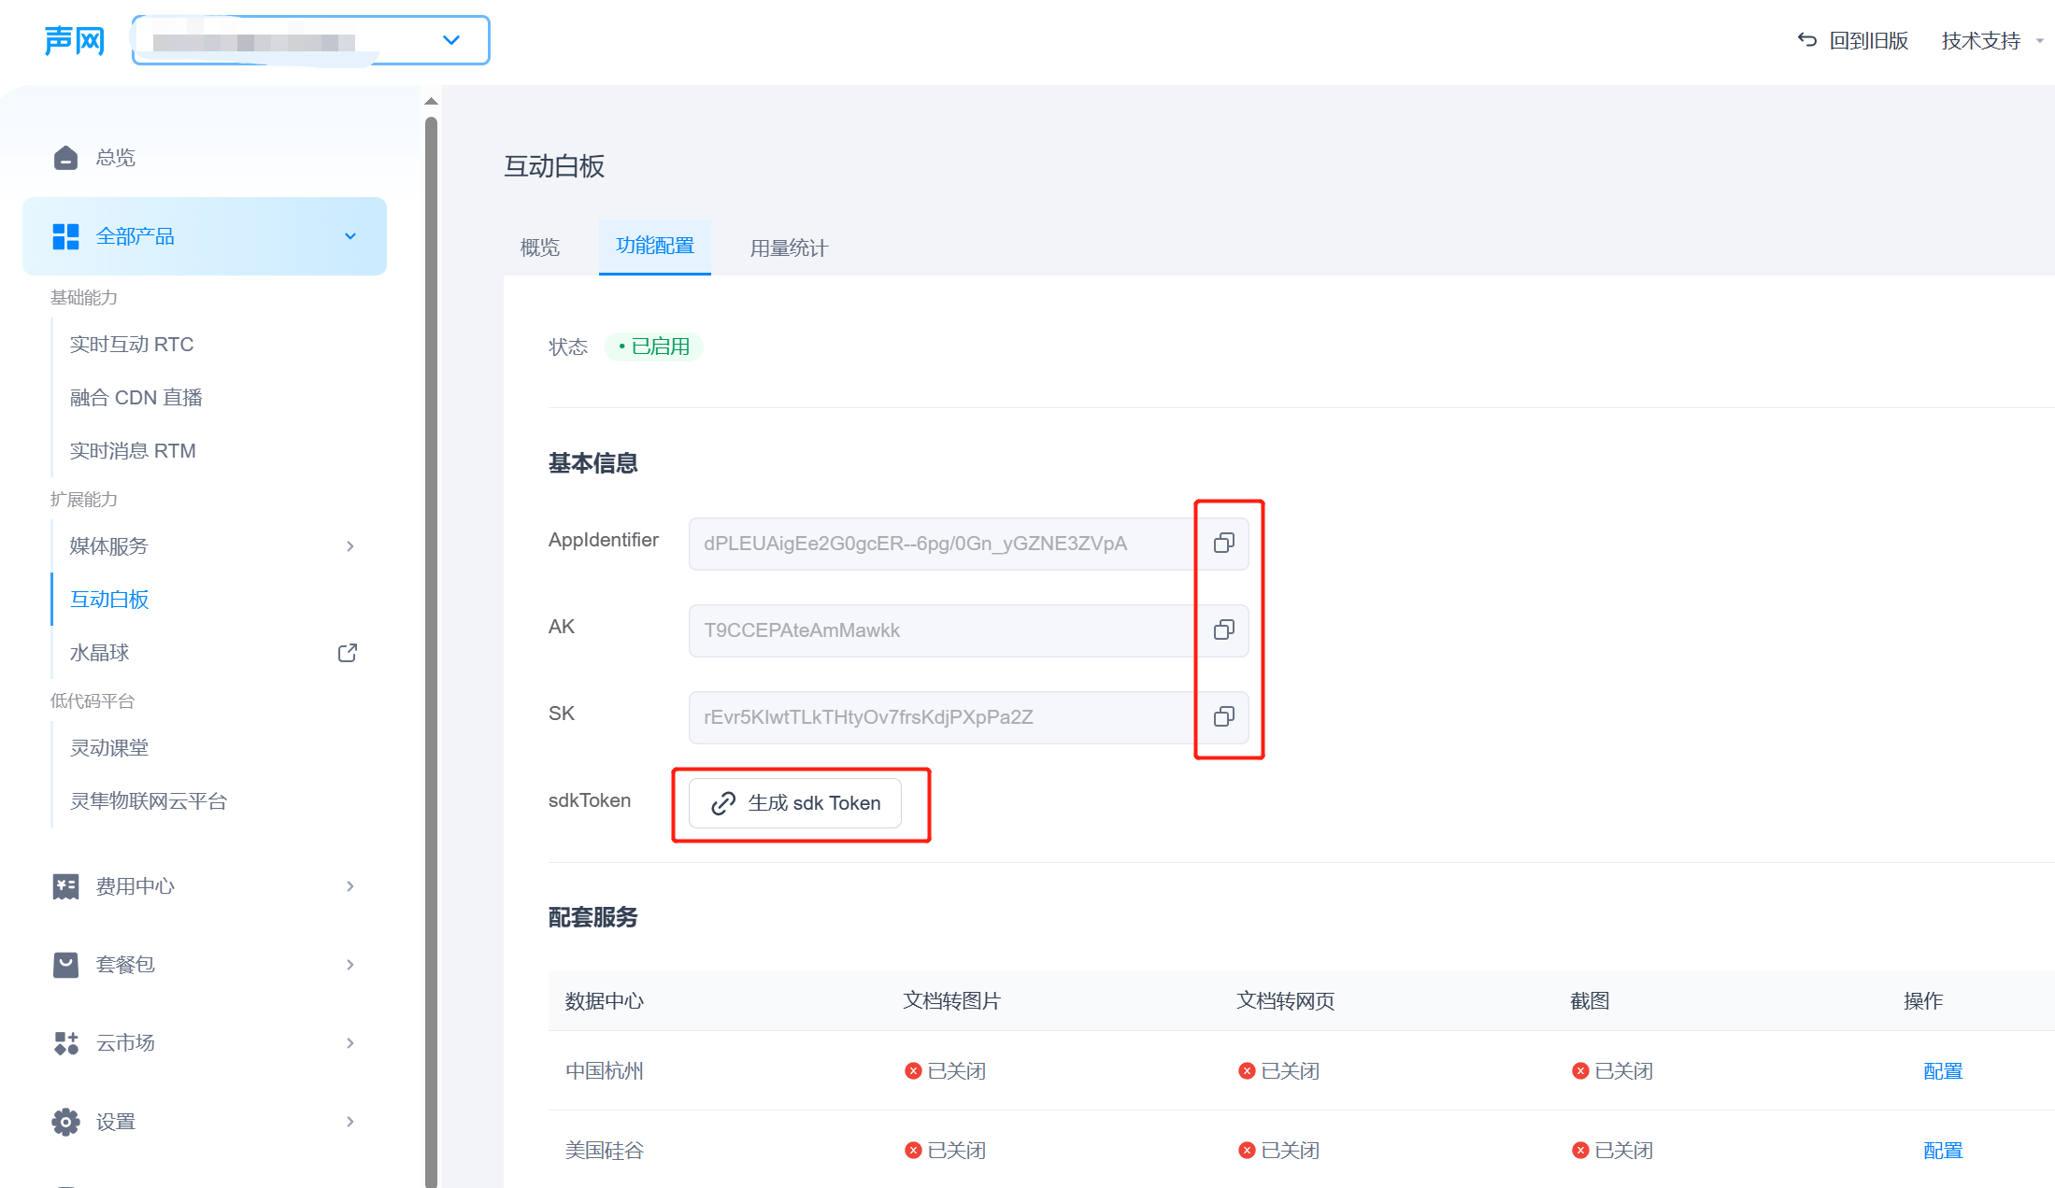2055x1188 pixels.
Task: Open 灵隼物联网云平台 in the sidebar
Action: tap(149, 801)
